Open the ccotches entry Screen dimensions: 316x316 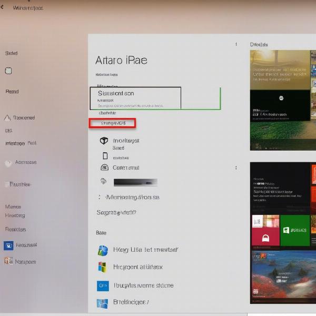point(121,158)
